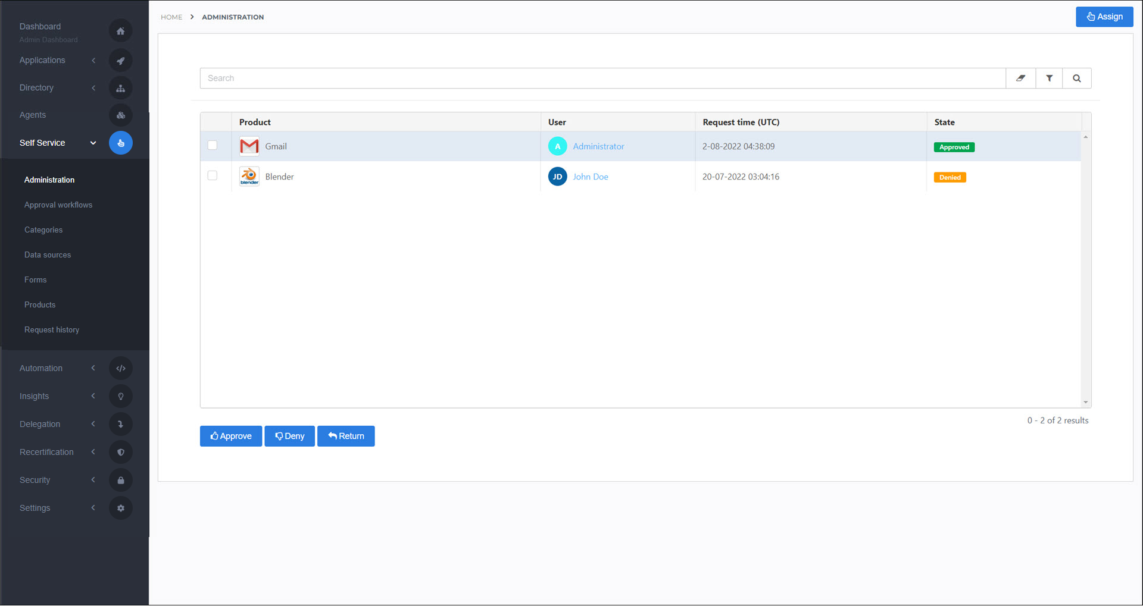Click the filter icon beside the search bar
Image resolution: width=1143 pixels, height=606 pixels.
coord(1049,78)
